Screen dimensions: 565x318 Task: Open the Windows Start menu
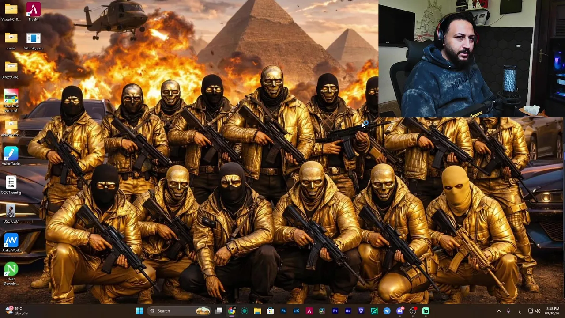[x=139, y=311]
